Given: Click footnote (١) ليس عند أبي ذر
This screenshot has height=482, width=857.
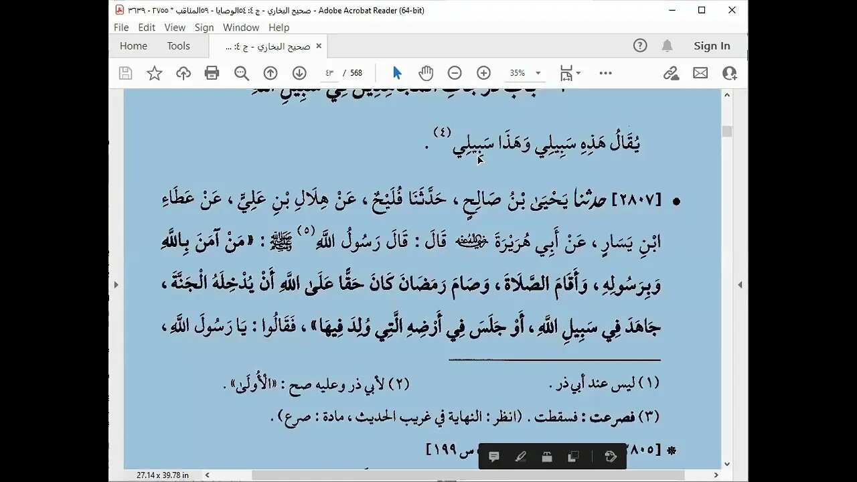Looking at the screenshot, I should pos(604,384).
